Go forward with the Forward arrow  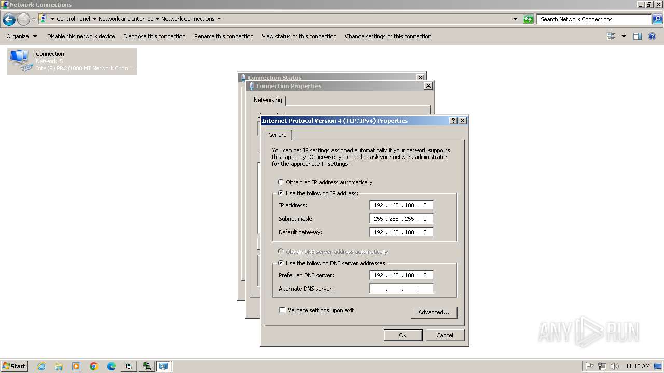pyautogui.click(x=23, y=20)
